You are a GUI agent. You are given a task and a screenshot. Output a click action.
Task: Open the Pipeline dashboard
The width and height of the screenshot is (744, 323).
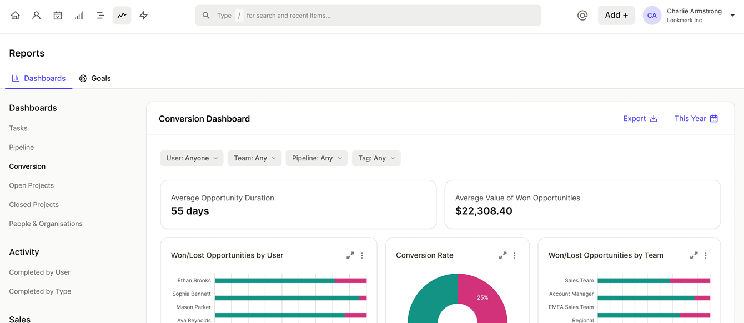click(22, 147)
